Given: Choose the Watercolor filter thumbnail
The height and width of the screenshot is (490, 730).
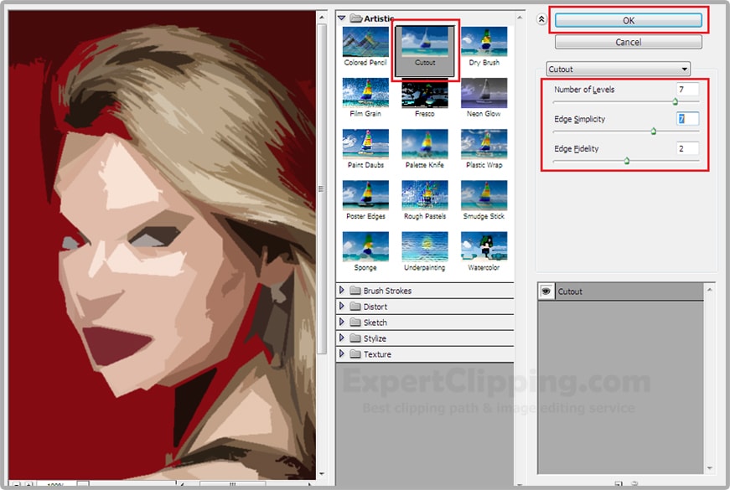Looking at the screenshot, I should point(484,247).
